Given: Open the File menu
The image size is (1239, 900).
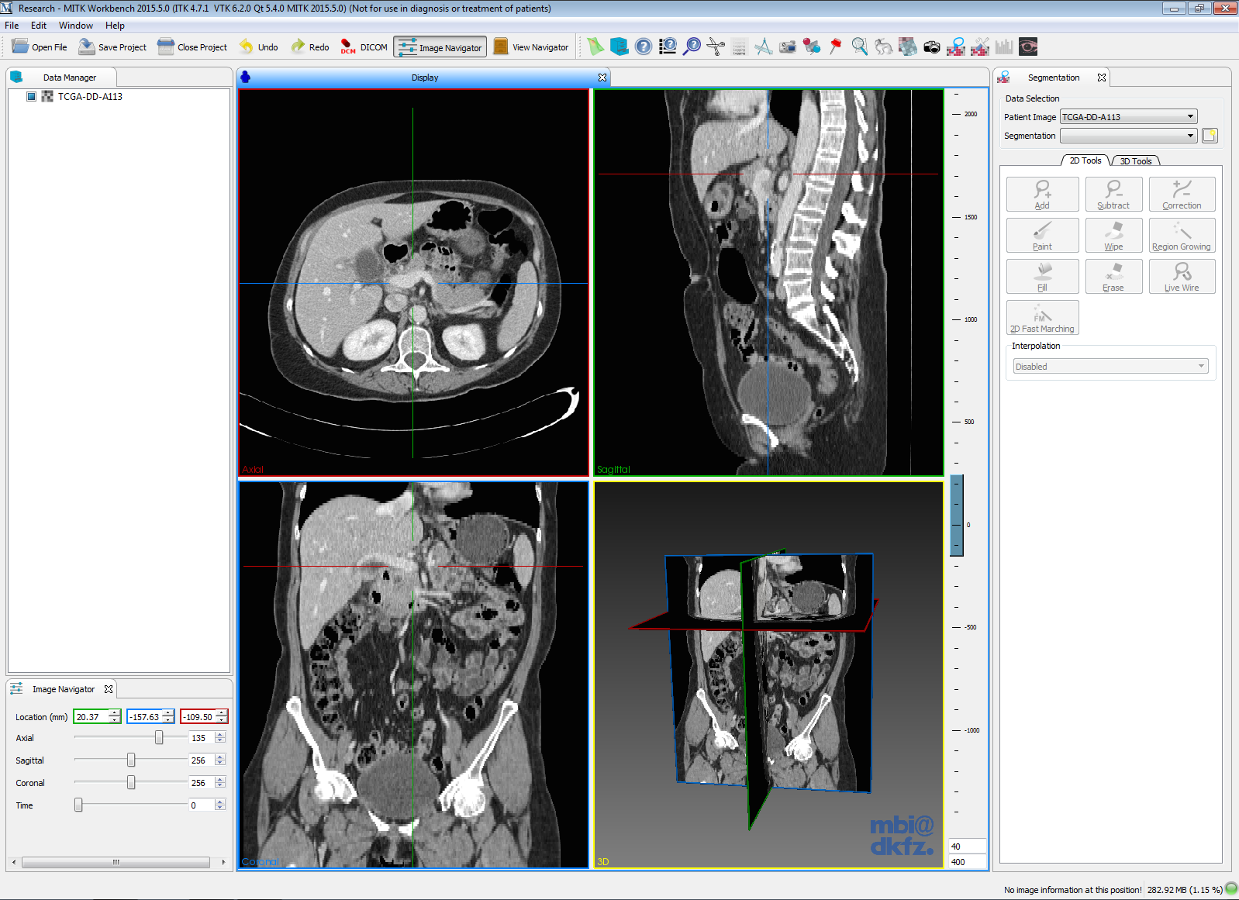Looking at the screenshot, I should click(12, 26).
